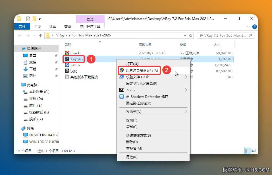Expand 校验文件 Hash submenu

186,77
